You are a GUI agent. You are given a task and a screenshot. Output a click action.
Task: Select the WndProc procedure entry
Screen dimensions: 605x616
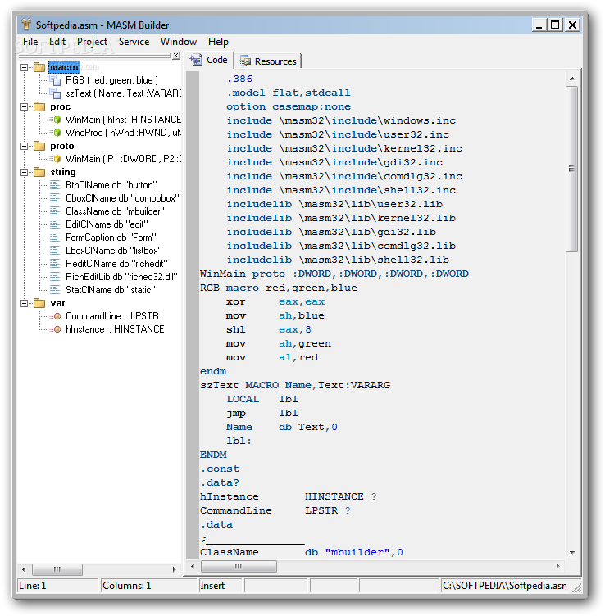click(x=123, y=133)
